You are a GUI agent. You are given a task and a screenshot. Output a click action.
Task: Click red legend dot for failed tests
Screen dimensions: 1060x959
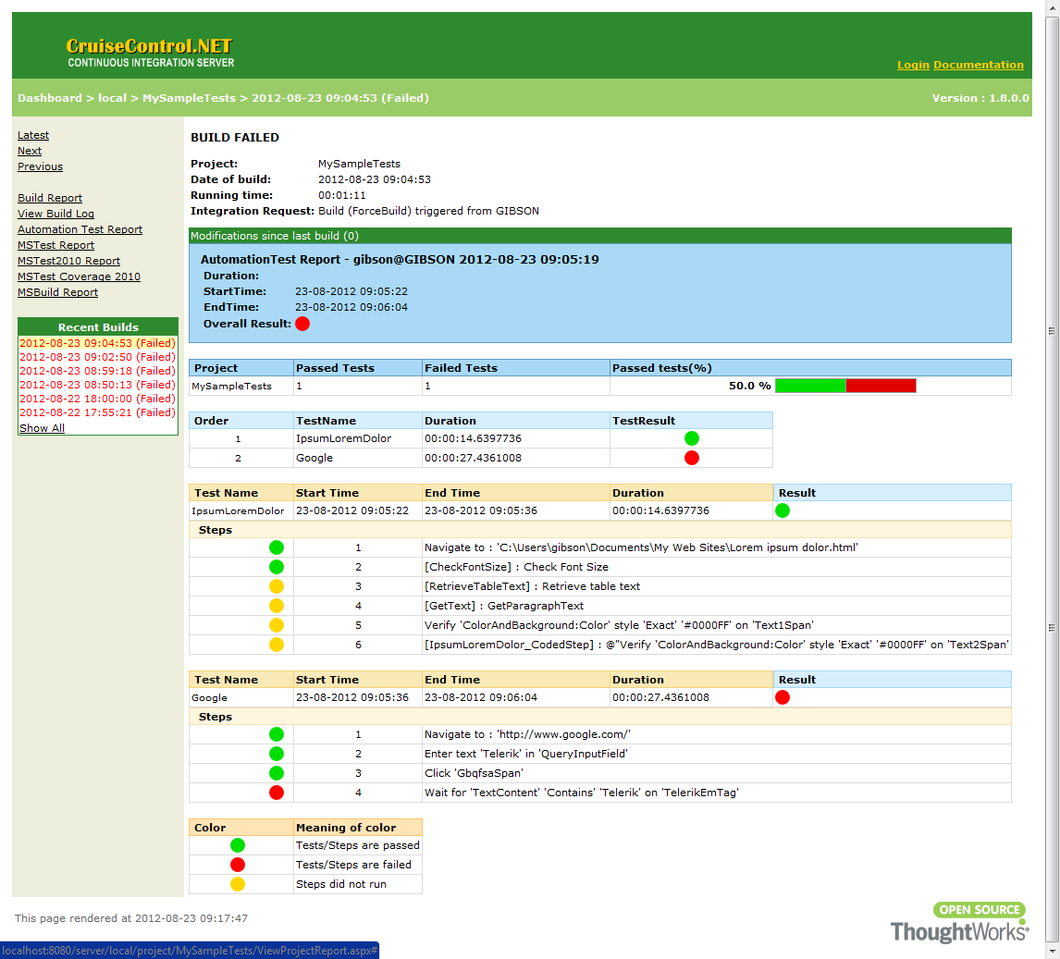pyautogui.click(x=238, y=865)
